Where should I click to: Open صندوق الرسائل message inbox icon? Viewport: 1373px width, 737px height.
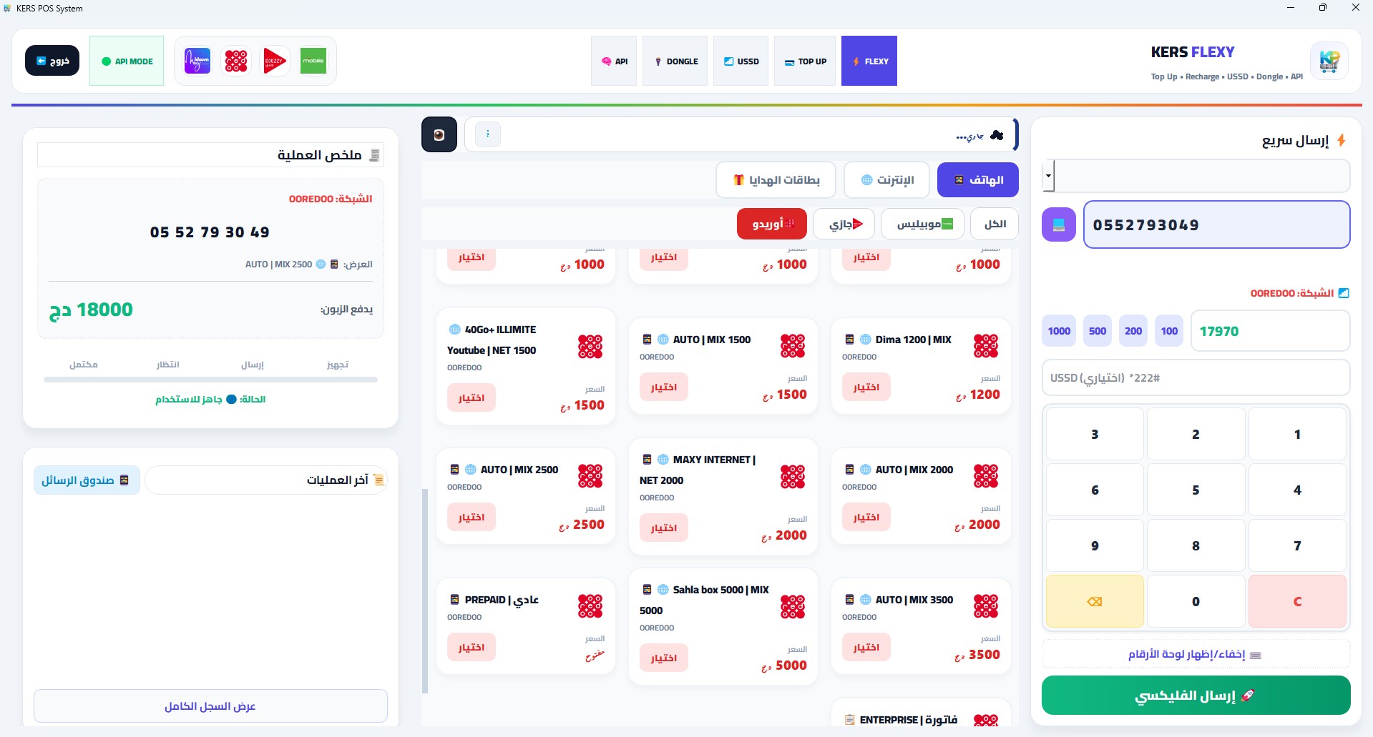click(x=125, y=480)
